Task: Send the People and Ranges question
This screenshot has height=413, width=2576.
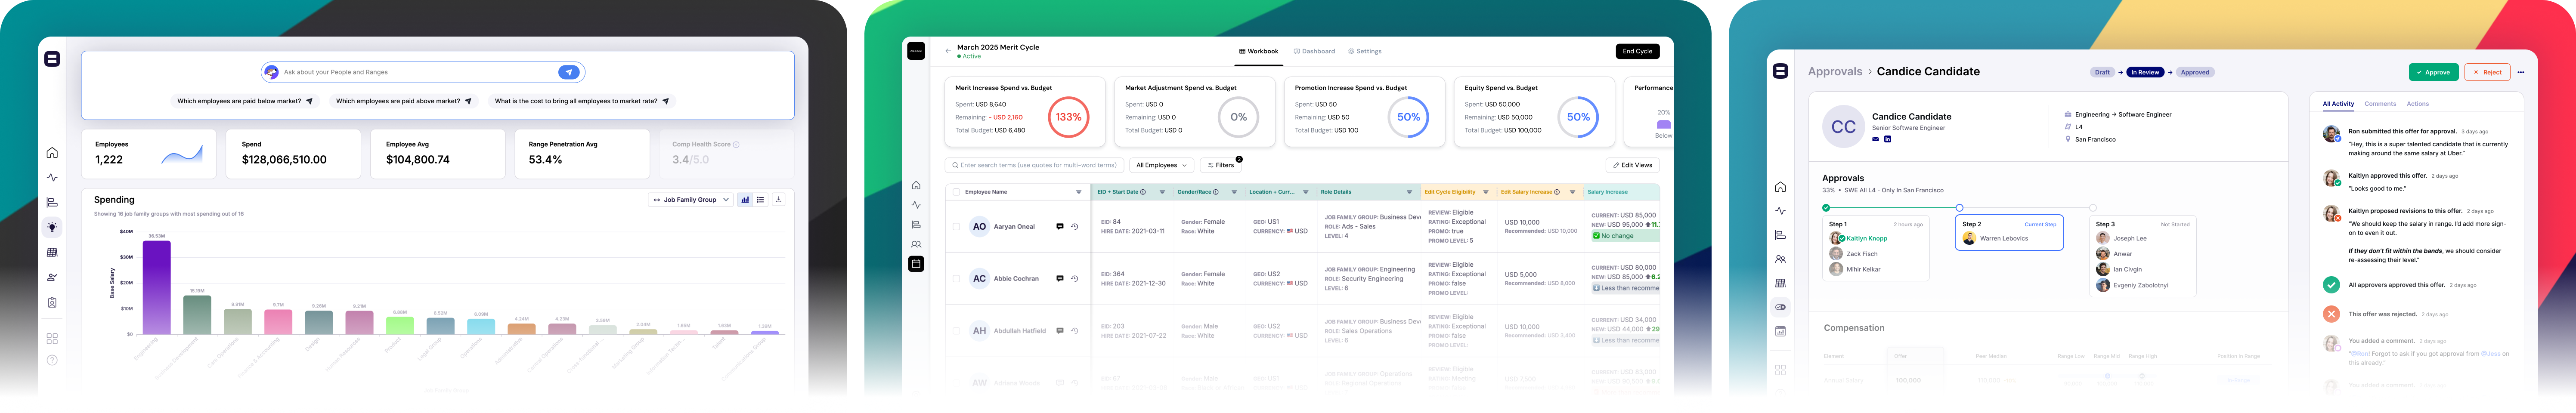Action: point(568,72)
